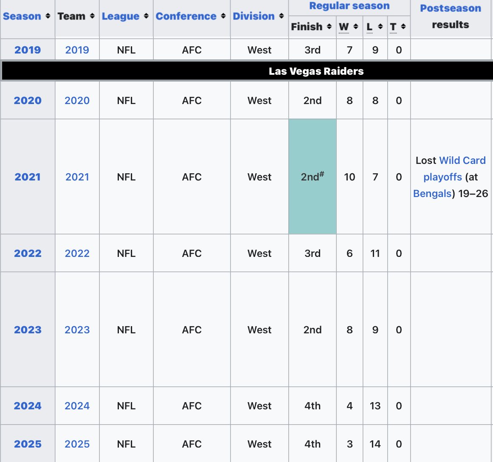Open the Conference header link
The image size is (493, 462).
click(186, 16)
